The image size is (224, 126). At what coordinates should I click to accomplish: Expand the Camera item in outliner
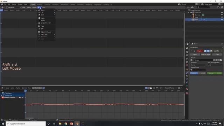tap(191, 15)
